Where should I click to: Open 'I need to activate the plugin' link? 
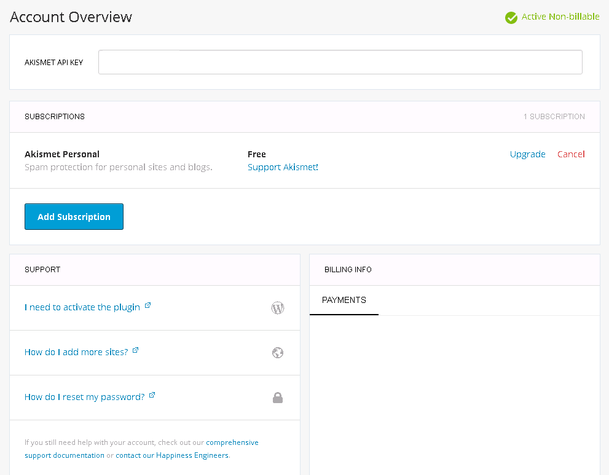coord(82,307)
